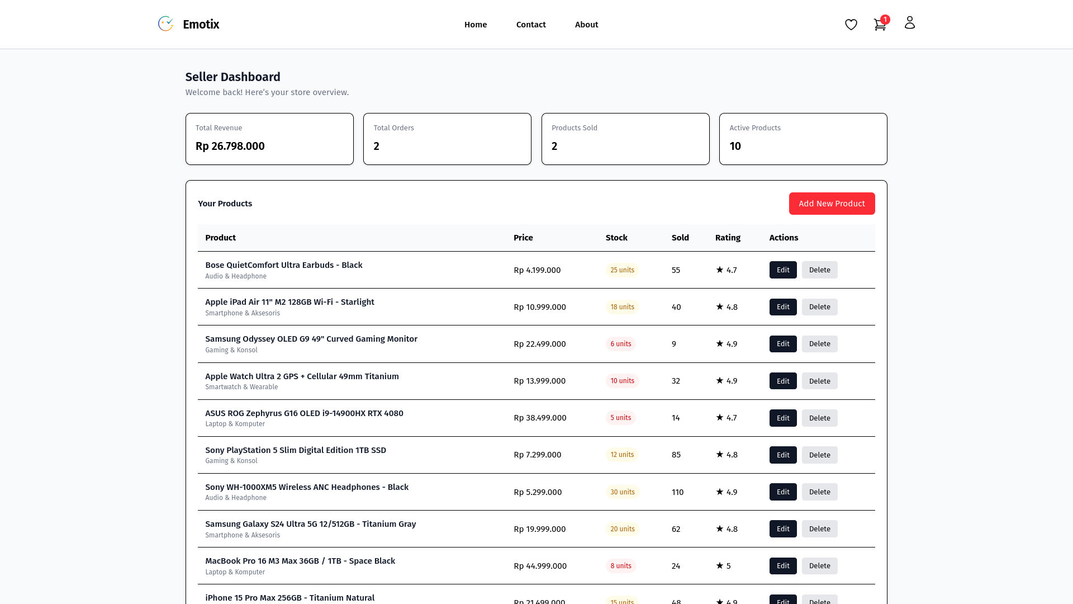The width and height of the screenshot is (1073, 604).
Task: Click the MacBook Pro star rating 5
Action: [x=723, y=566]
